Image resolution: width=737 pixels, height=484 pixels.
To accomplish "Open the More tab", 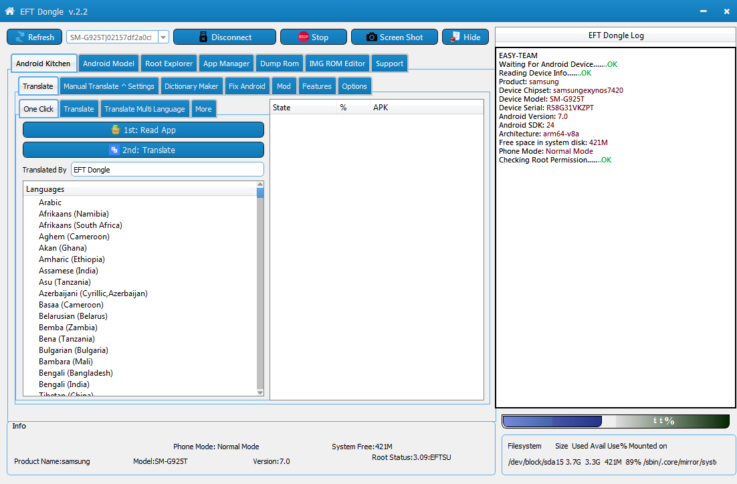I will [203, 108].
